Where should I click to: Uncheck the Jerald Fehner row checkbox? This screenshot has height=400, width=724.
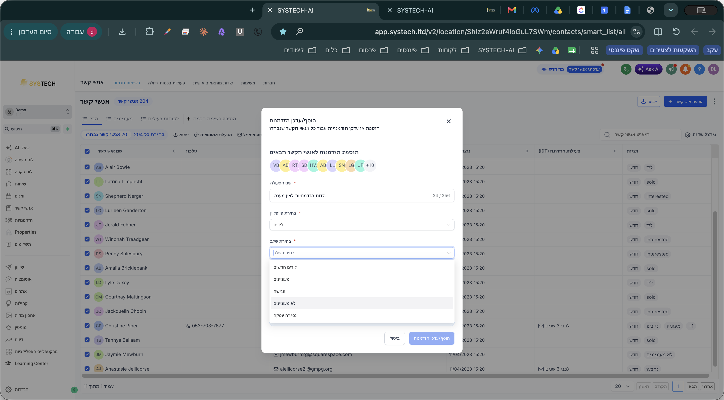pyautogui.click(x=87, y=225)
